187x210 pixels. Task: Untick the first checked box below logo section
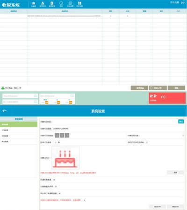click(54, 180)
